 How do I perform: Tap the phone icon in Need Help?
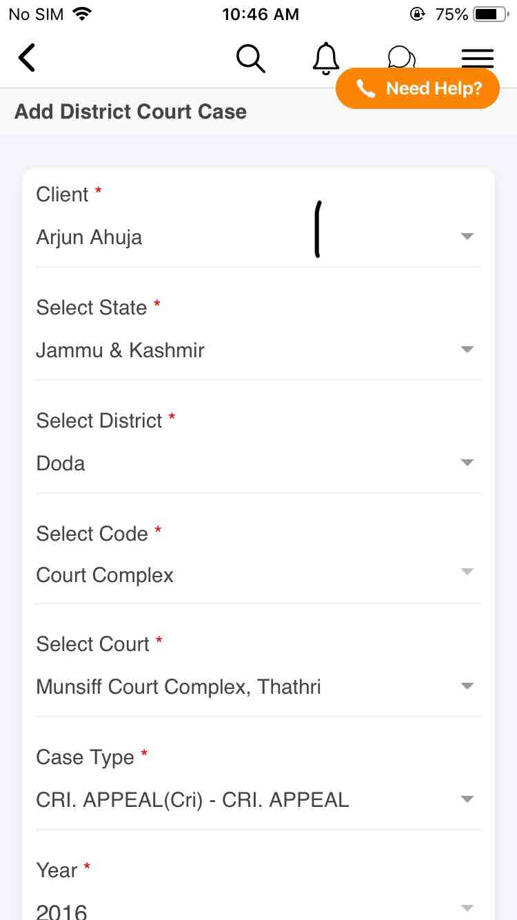[x=365, y=89]
